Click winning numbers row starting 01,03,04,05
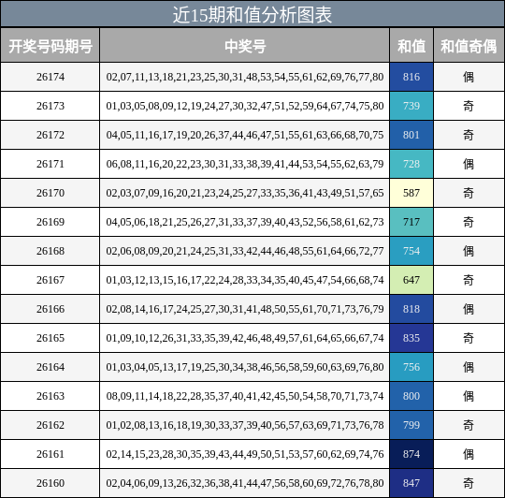Image resolution: width=505 pixels, height=498 pixels. point(245,367)
